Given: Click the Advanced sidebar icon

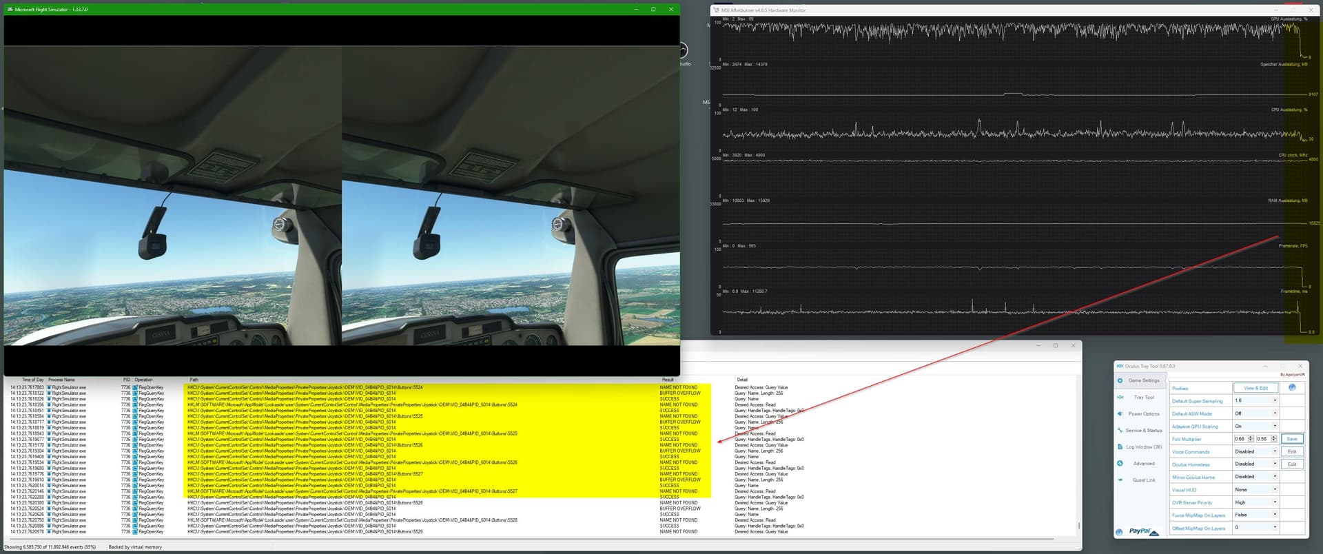Looking at the screenshot, I should (1120, 463).
